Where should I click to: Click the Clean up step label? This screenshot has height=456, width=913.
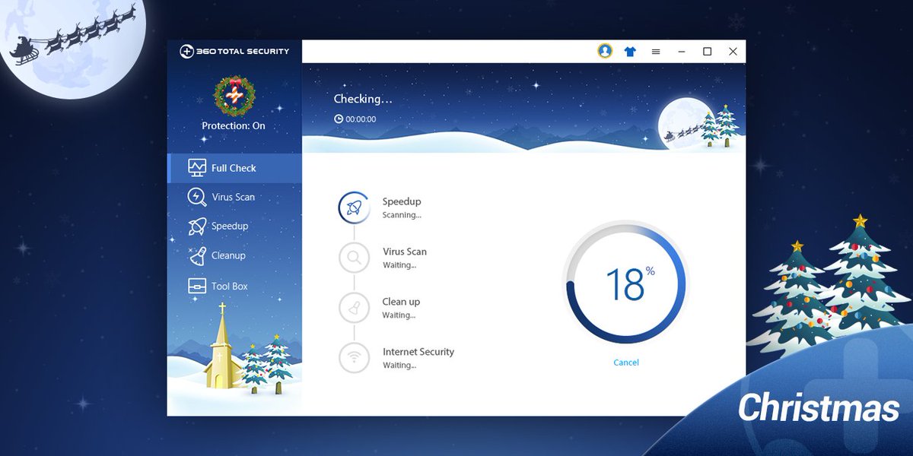pyautogui.click(x=401, y=302)
